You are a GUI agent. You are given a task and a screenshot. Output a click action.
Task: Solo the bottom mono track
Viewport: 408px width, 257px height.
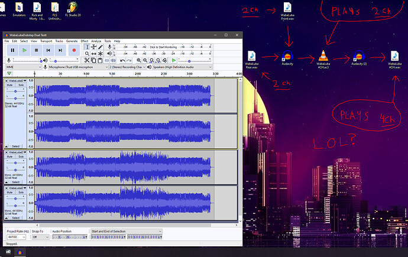[21, 192]
